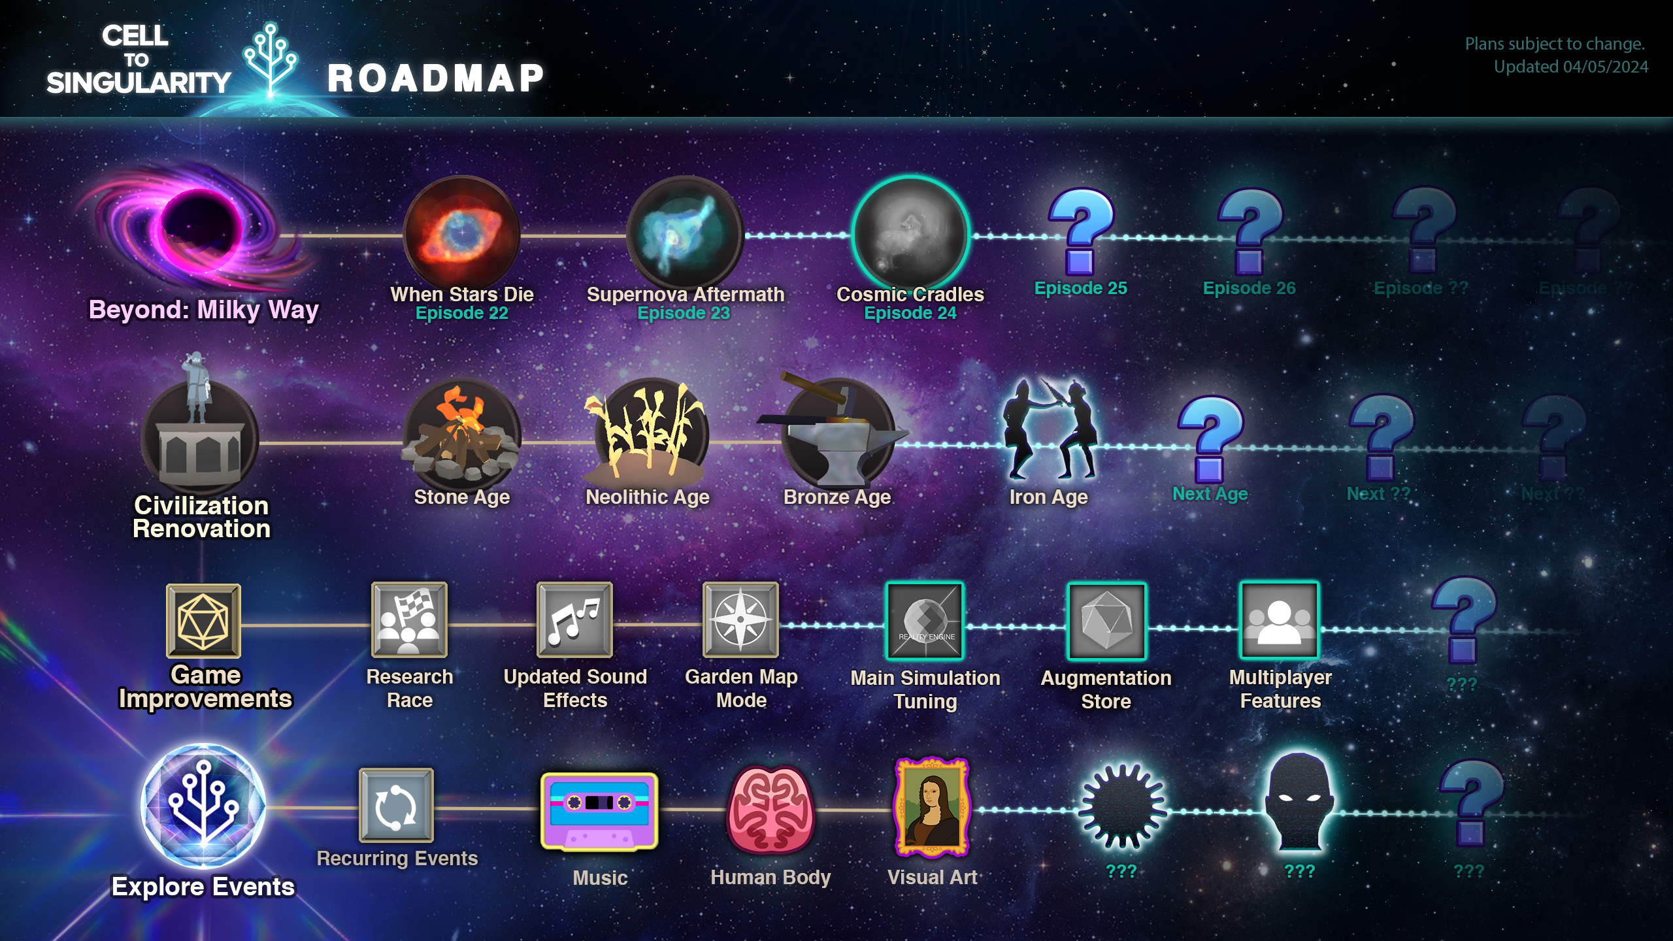Open the Supernova Aftermath episode icon
This screenshot has width=1673, height=941.
click(685, 233)
